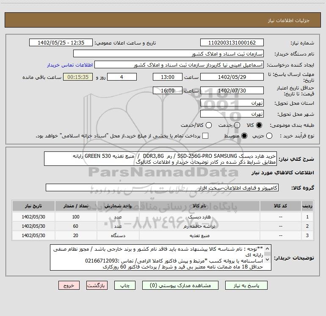The image size is (326, 316).
Task: Click the ردیف column header
Action: tap(307, 206)
